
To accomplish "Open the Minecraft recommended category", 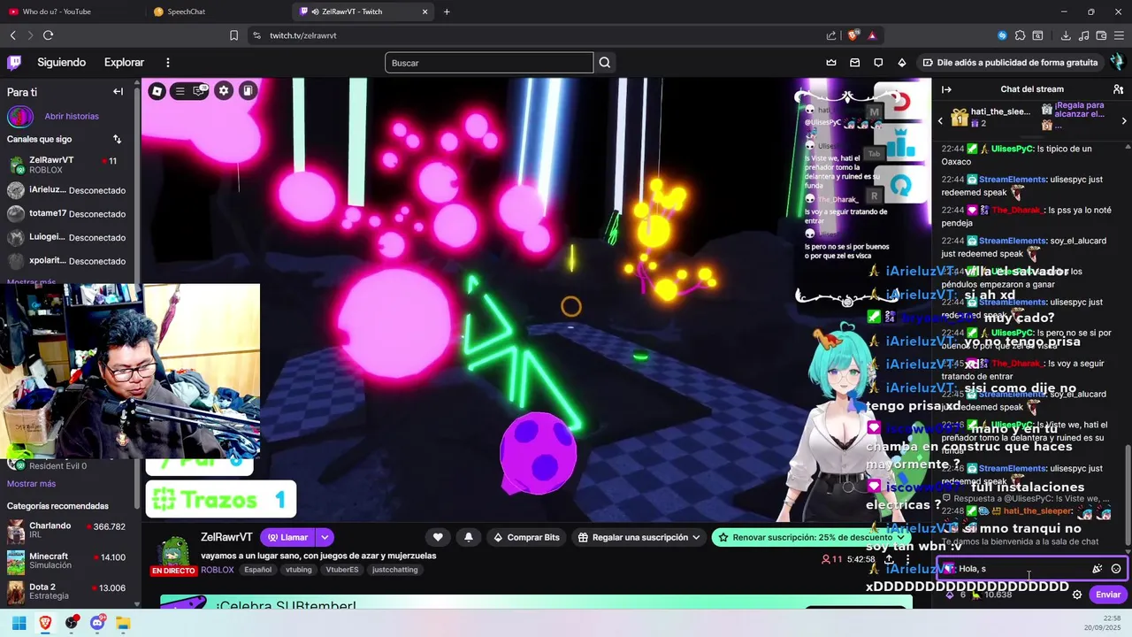I will click(x=66, y=561).
